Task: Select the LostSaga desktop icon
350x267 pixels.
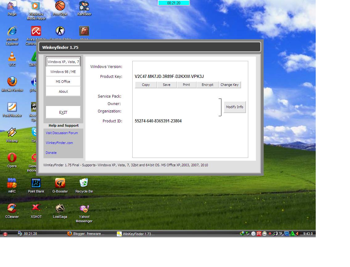Action: click(x=60, y=211)
